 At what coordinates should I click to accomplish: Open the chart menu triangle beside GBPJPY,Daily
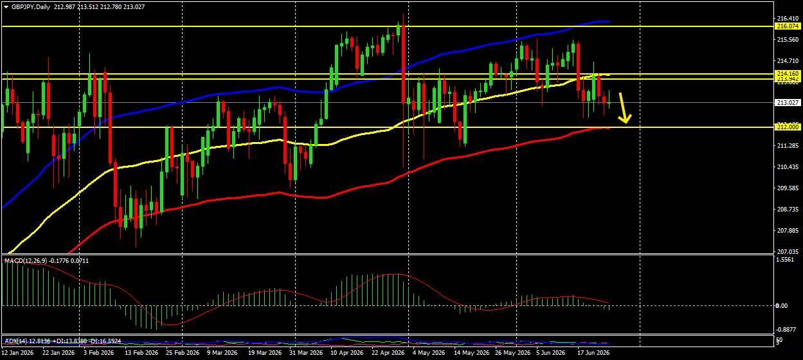point(6,7)
